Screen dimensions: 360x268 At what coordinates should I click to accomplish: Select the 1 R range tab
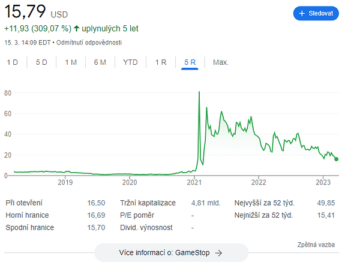[x=161, y=62]
